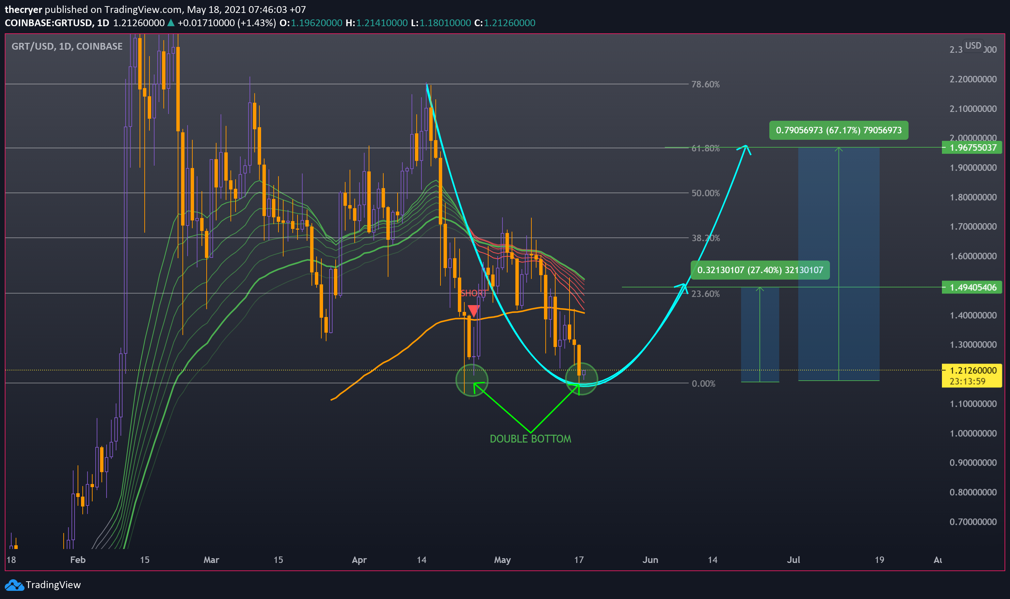Click the 1.00000000 price axis value
This screenshot has width=1010, height=599.
[973, 433]
